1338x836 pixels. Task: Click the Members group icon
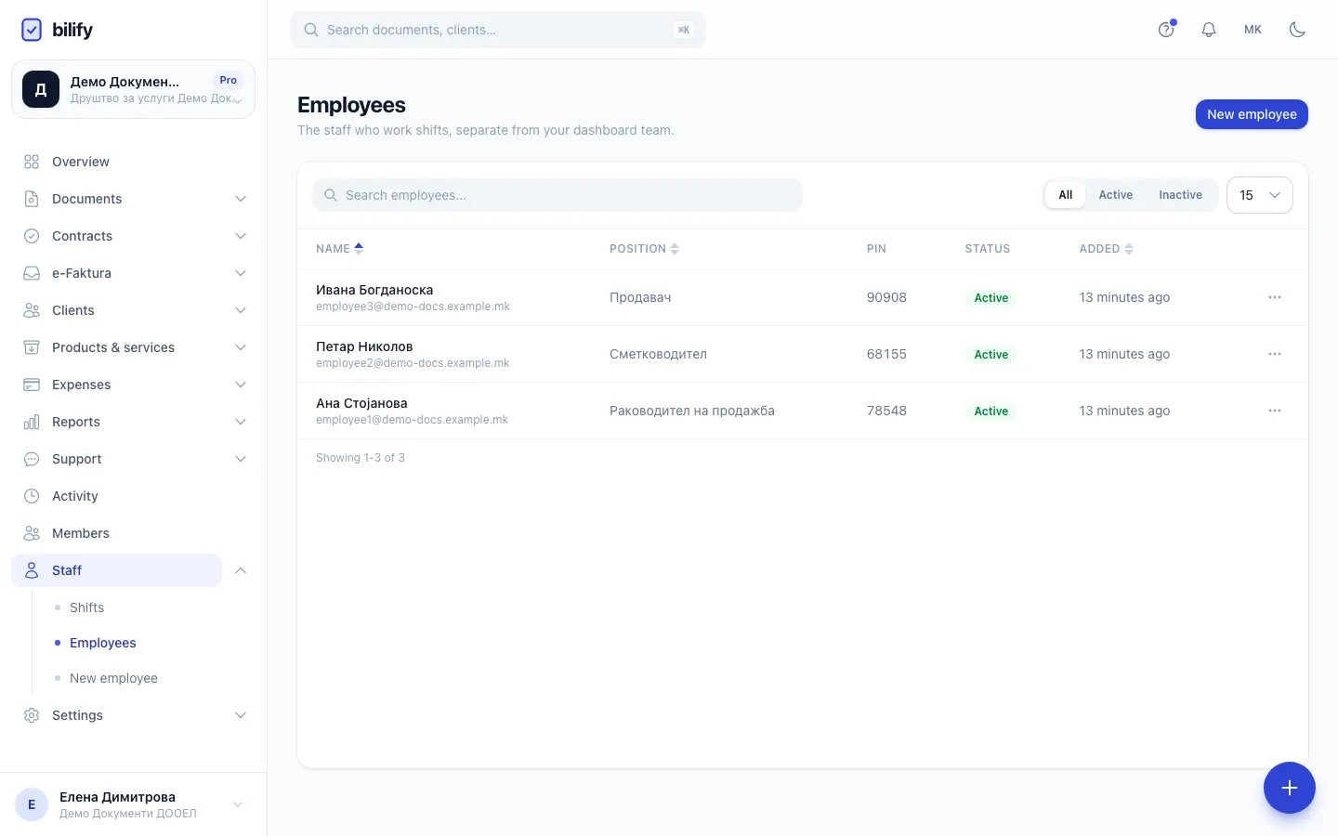click(x=32, y=533)
